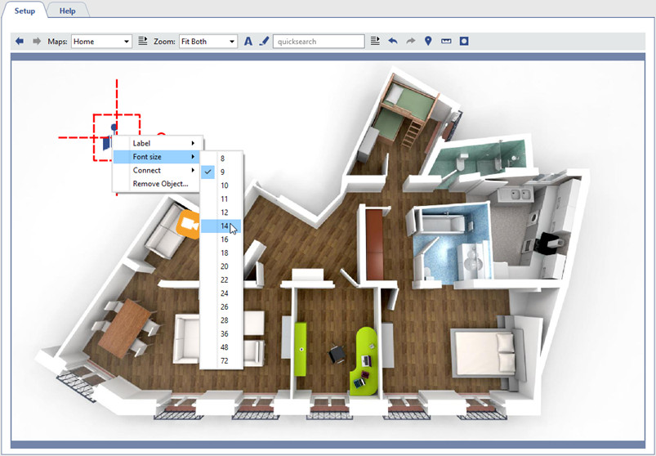This screenshot has height=456, width=656.
Task: Open the Maps Home dropdown
Action: (x=101, y=41)
